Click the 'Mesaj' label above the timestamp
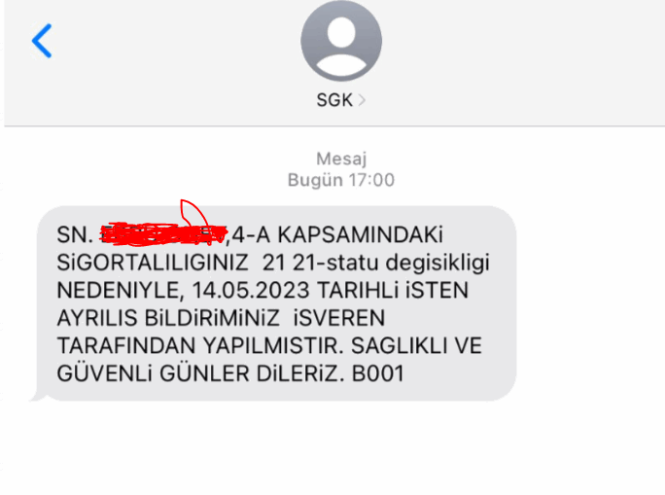665x495 pixels. coord(341,159)
